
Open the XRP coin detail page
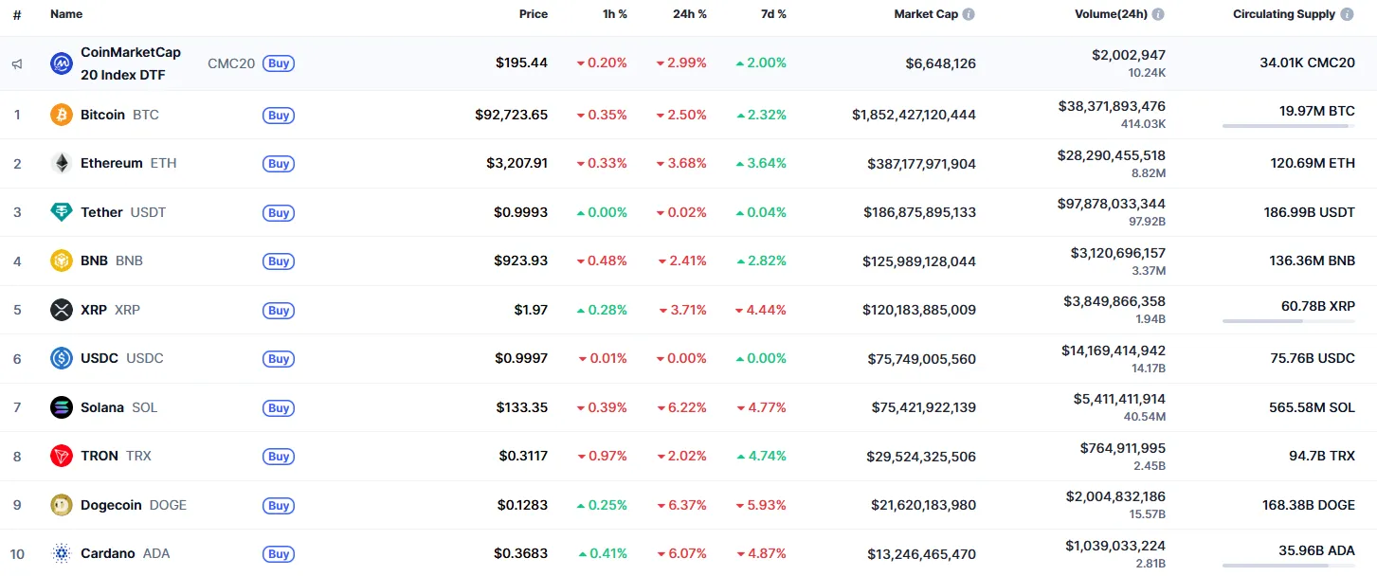pyautogui.click(x=95, y=310)
